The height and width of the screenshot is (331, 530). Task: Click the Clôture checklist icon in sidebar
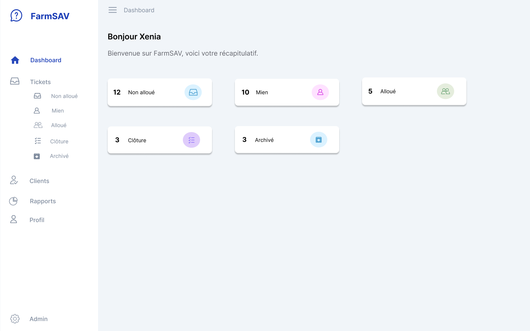pyautogui.click(x=38, y=141)
